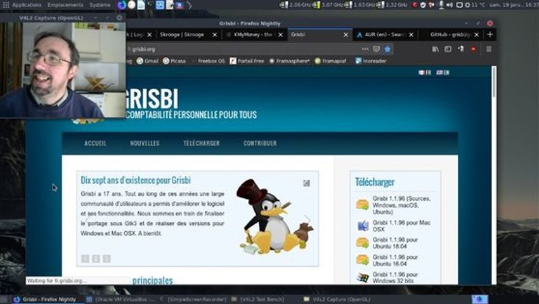The image size is (539, 304).
Task: Switch to SimpleScreenRecorder taskbar entry
Action: click(x=193, y=300)
